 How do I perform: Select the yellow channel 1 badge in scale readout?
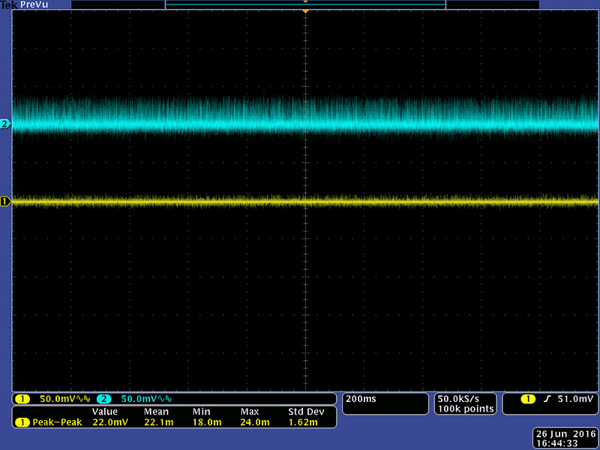(22, 399)
